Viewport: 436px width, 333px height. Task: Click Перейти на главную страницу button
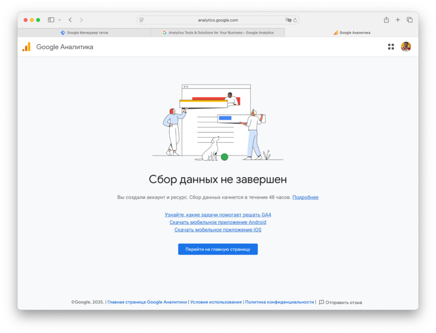(218, 249)
